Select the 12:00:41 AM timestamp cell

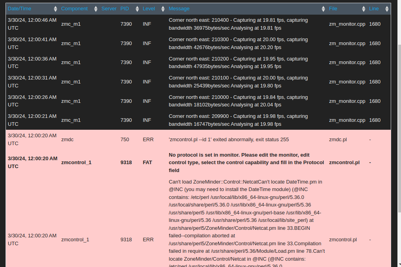(x=32, y=43)
